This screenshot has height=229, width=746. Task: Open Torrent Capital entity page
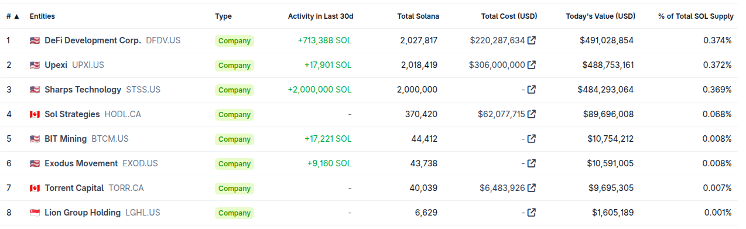(74, 188)
